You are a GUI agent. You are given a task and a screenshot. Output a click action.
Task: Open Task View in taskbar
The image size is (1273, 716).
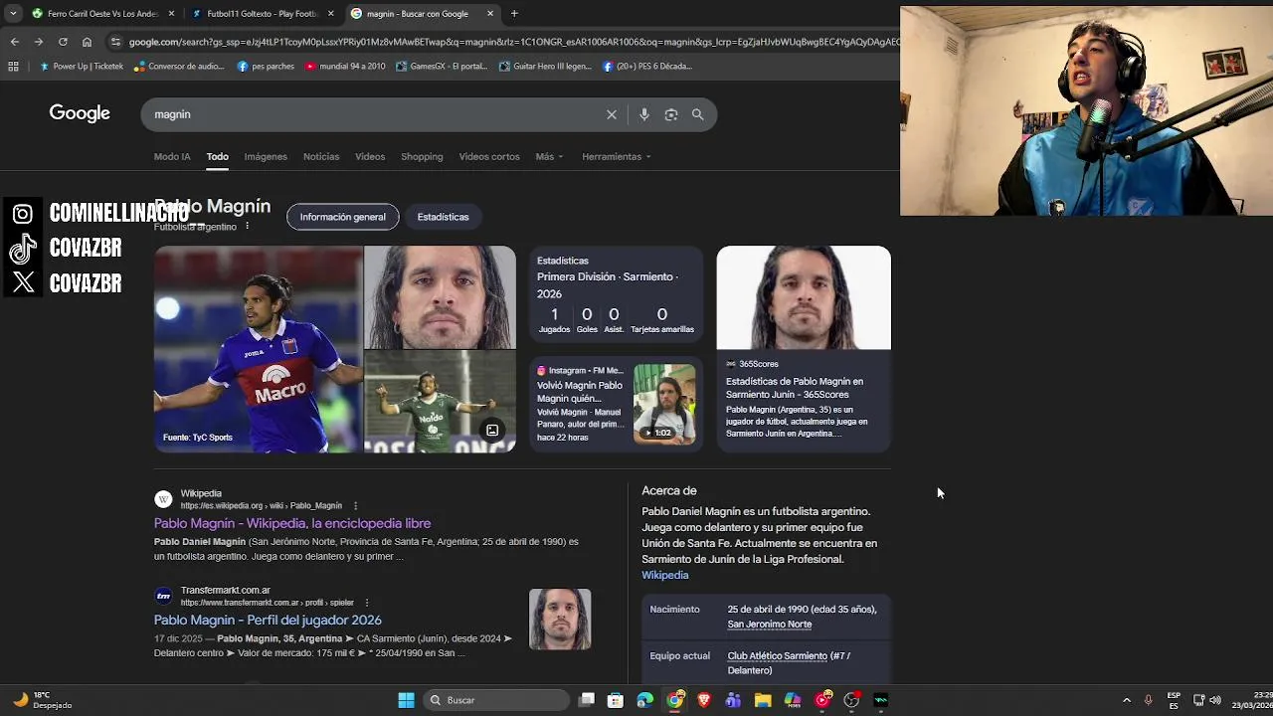[587, 700]
